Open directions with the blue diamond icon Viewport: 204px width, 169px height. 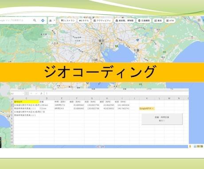click(43, 20)
